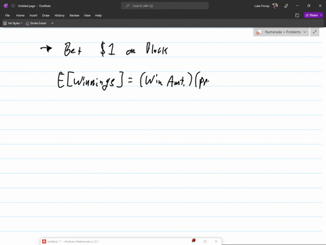Click the Luke Finney account name
The height and width of the screenshot is (245, 326).
pos(261,6)
